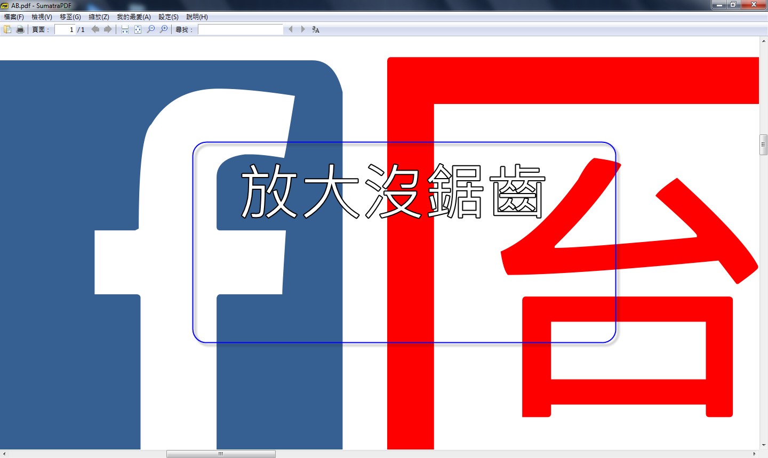This screenshot has height=458, width=768.
Task: Click the horizontal scrollbar right arrow
Action: (754, 454)
